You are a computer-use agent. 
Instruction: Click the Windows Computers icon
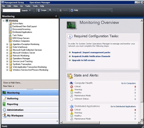click(10, 41)
